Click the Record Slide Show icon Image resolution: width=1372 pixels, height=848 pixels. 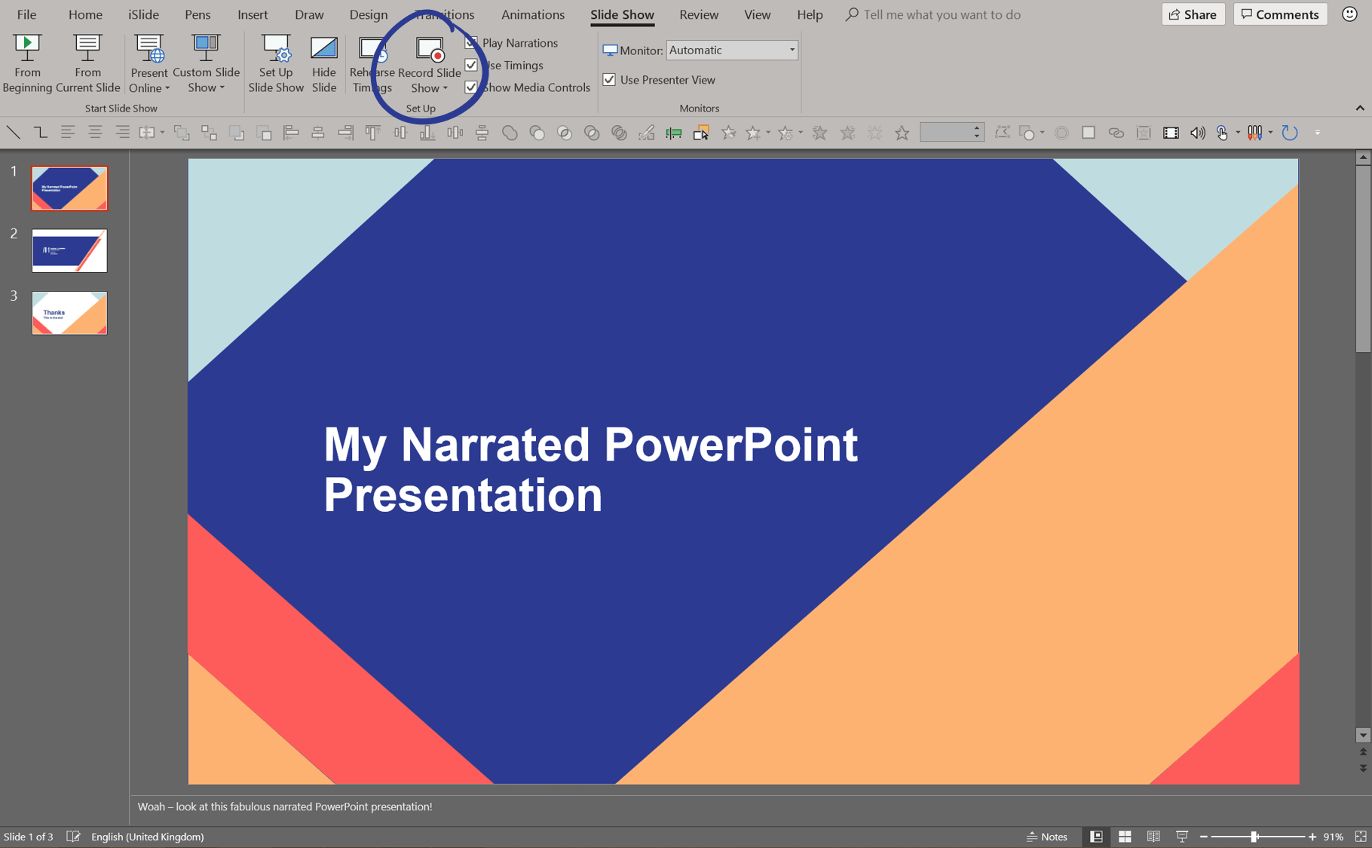click(429, 50)
